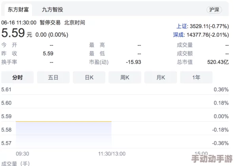The height and width of the screenshot is (166, 235).
Task: Click the -0.18% axis label
Action: tap(220, 130)
